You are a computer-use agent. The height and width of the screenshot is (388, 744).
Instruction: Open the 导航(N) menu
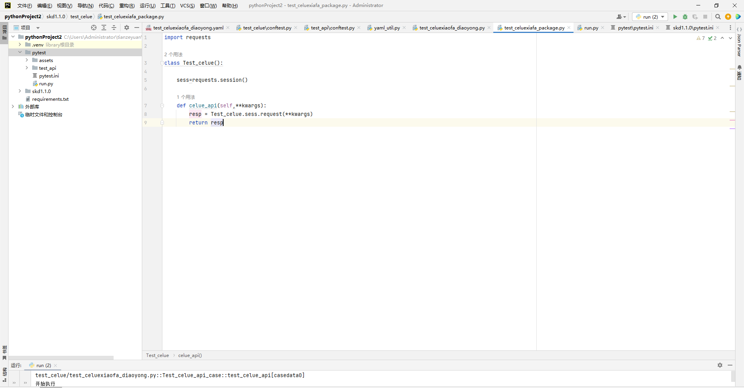[85, 5]
